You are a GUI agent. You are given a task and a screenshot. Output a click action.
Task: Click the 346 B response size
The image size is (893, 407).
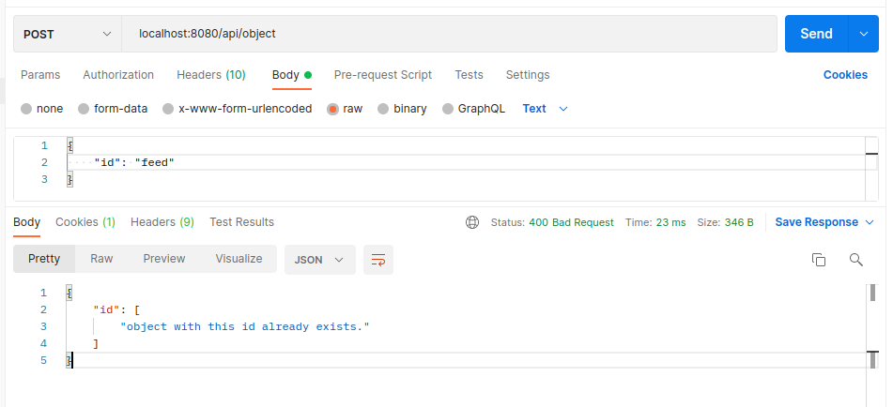coord(739,222)
